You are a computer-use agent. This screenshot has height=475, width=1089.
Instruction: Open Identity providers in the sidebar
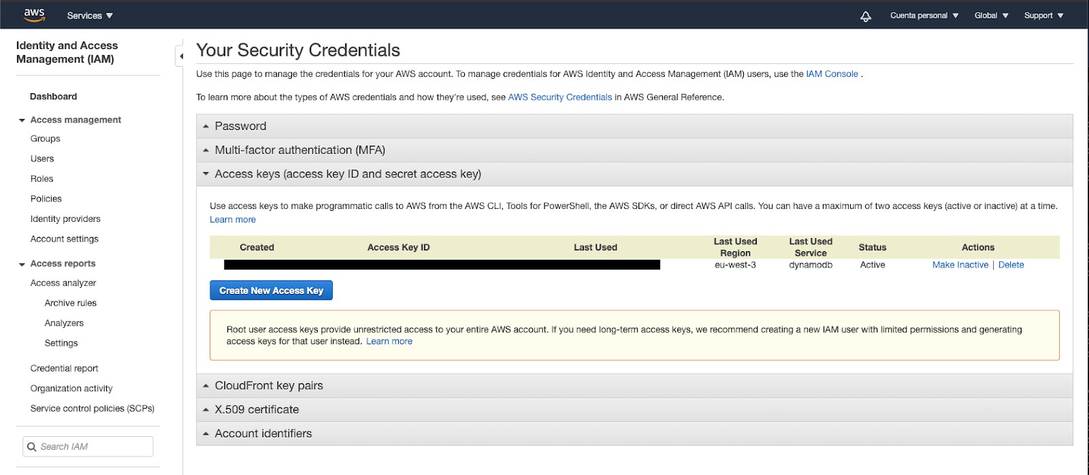[x=65, y=219]
